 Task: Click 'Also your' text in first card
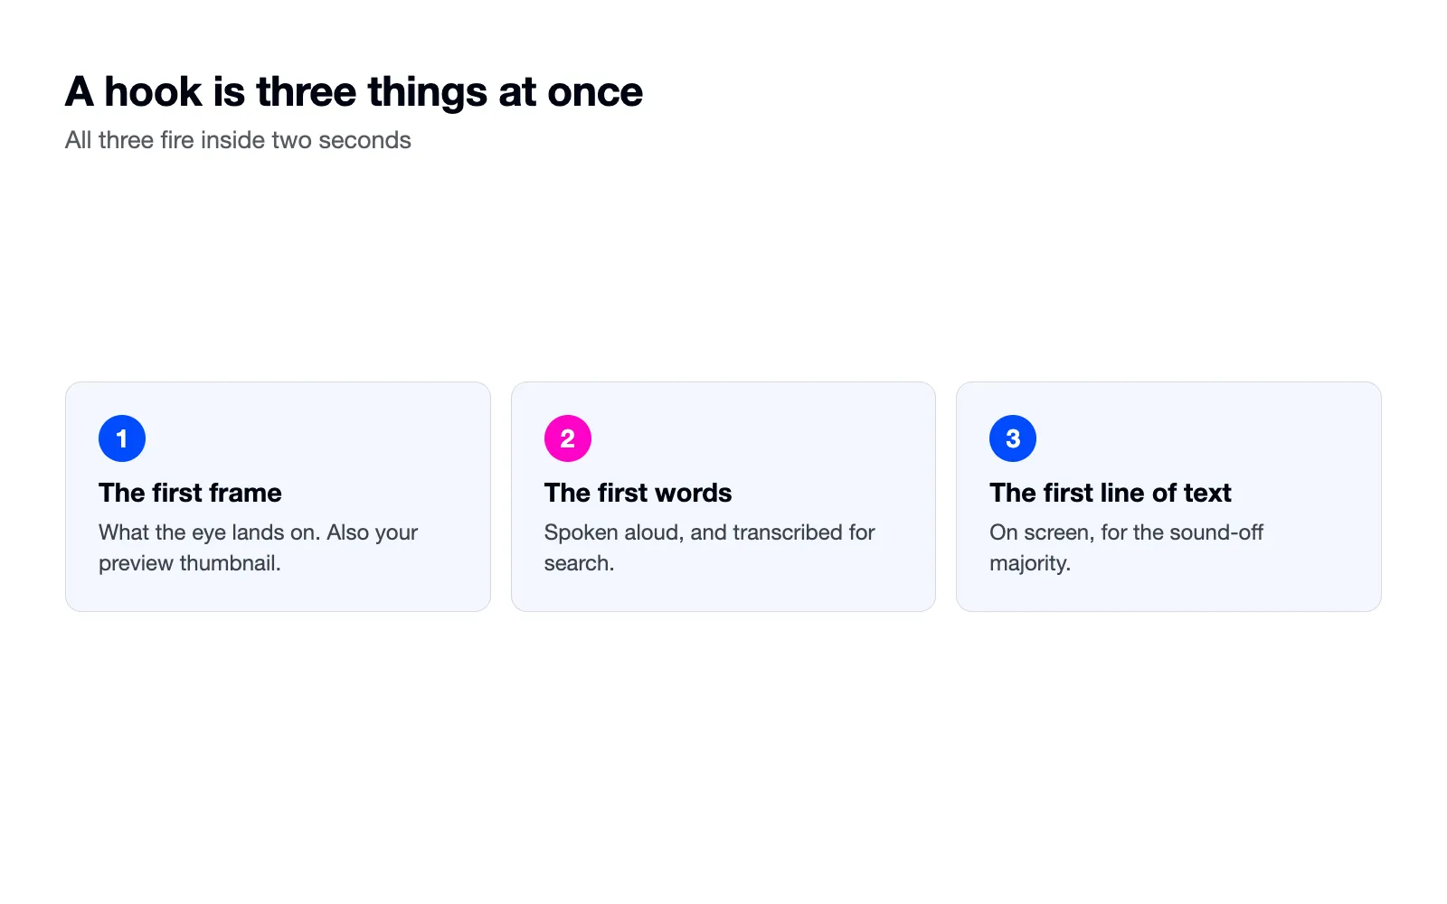(x=373, y=532)
